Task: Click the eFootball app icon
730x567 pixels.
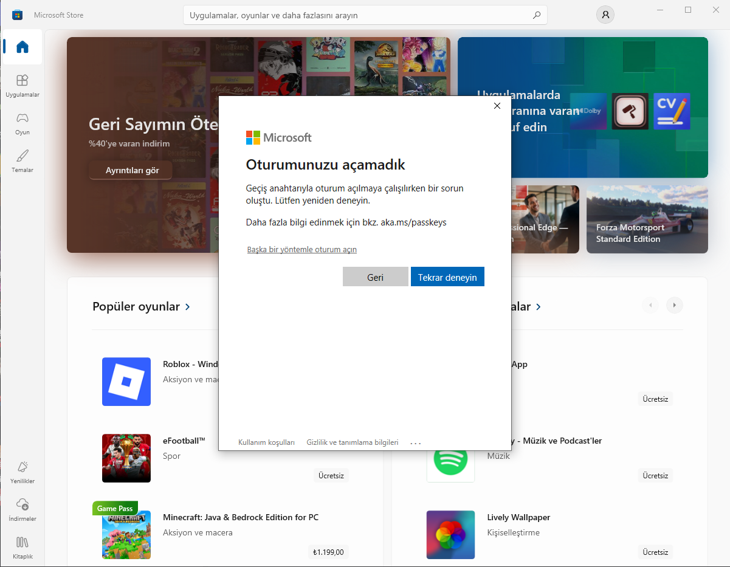Action: coord(126,458)
